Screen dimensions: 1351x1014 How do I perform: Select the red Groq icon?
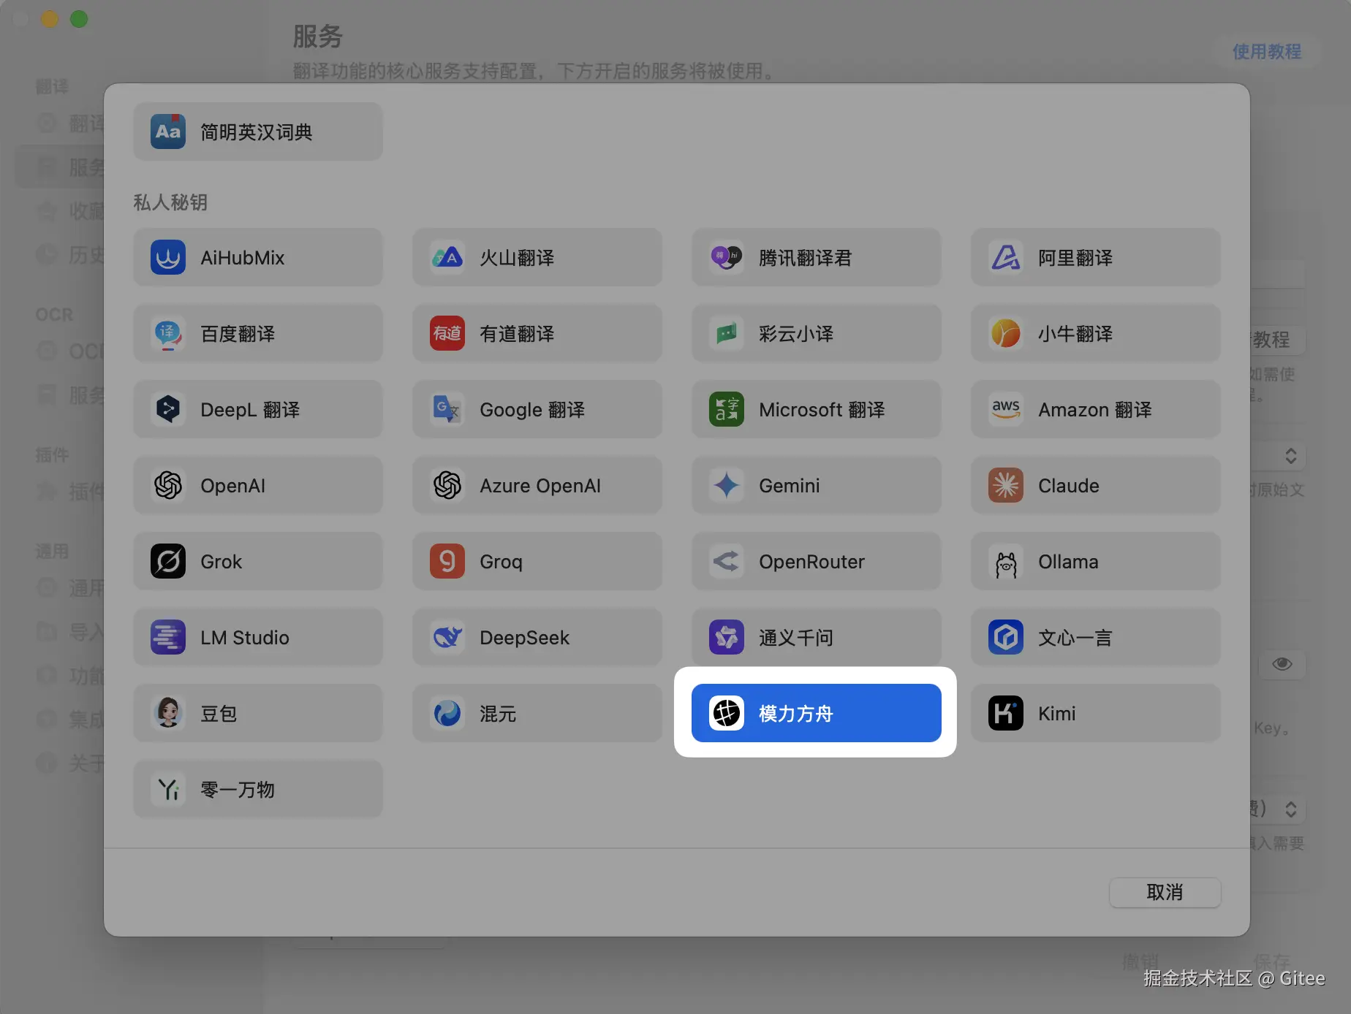click(x=447, y=562)
